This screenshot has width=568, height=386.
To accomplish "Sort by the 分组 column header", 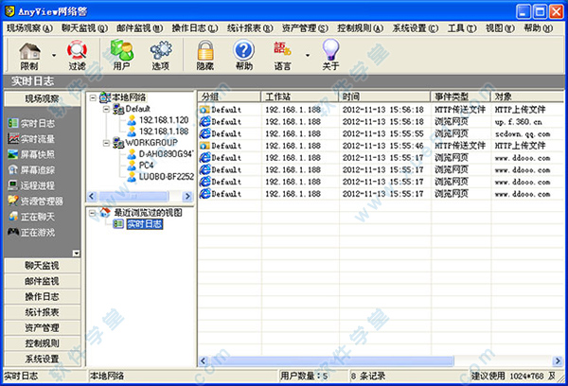I will coord(229,96).
